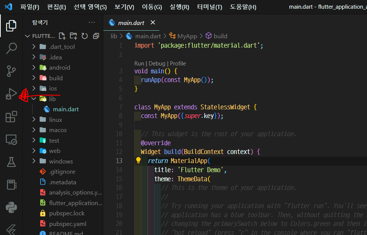Viewport: 367px width, 235px height.
Task: Open the Python view in activity bar
Action: tap(11, 207)
